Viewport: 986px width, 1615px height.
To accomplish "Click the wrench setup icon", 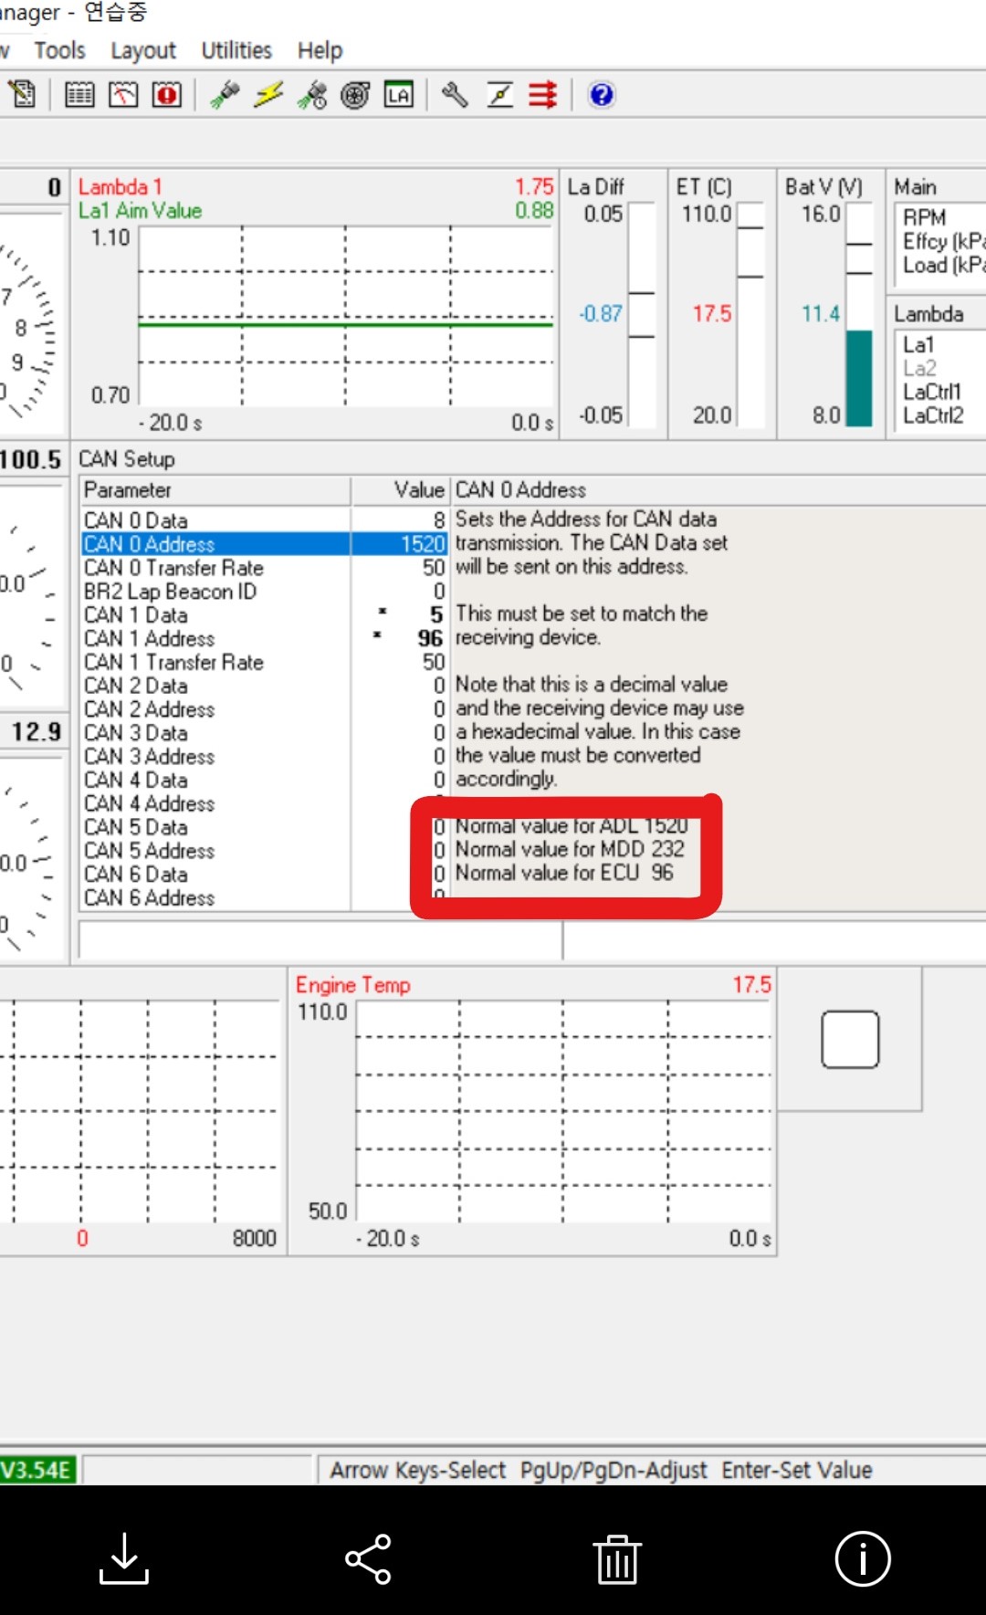I will click(455, 95).
